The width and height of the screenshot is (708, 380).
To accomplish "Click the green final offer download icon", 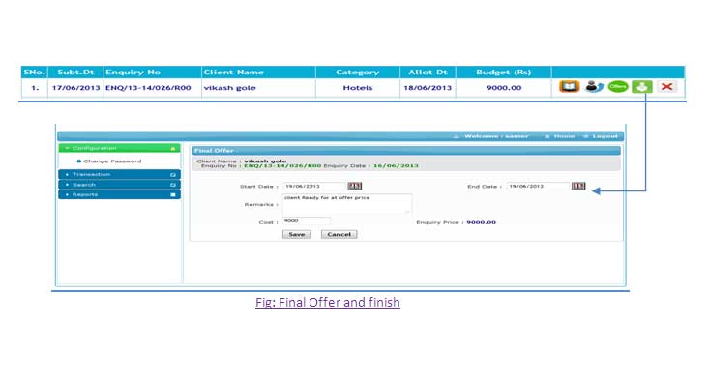I will coord(642,86).
